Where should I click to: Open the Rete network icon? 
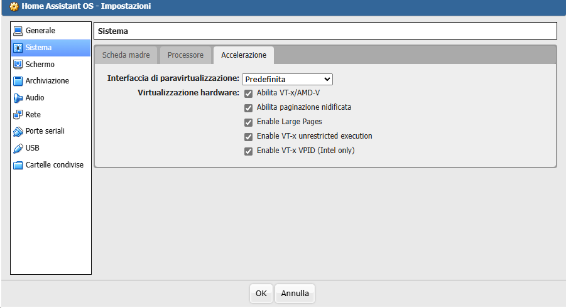18,115
